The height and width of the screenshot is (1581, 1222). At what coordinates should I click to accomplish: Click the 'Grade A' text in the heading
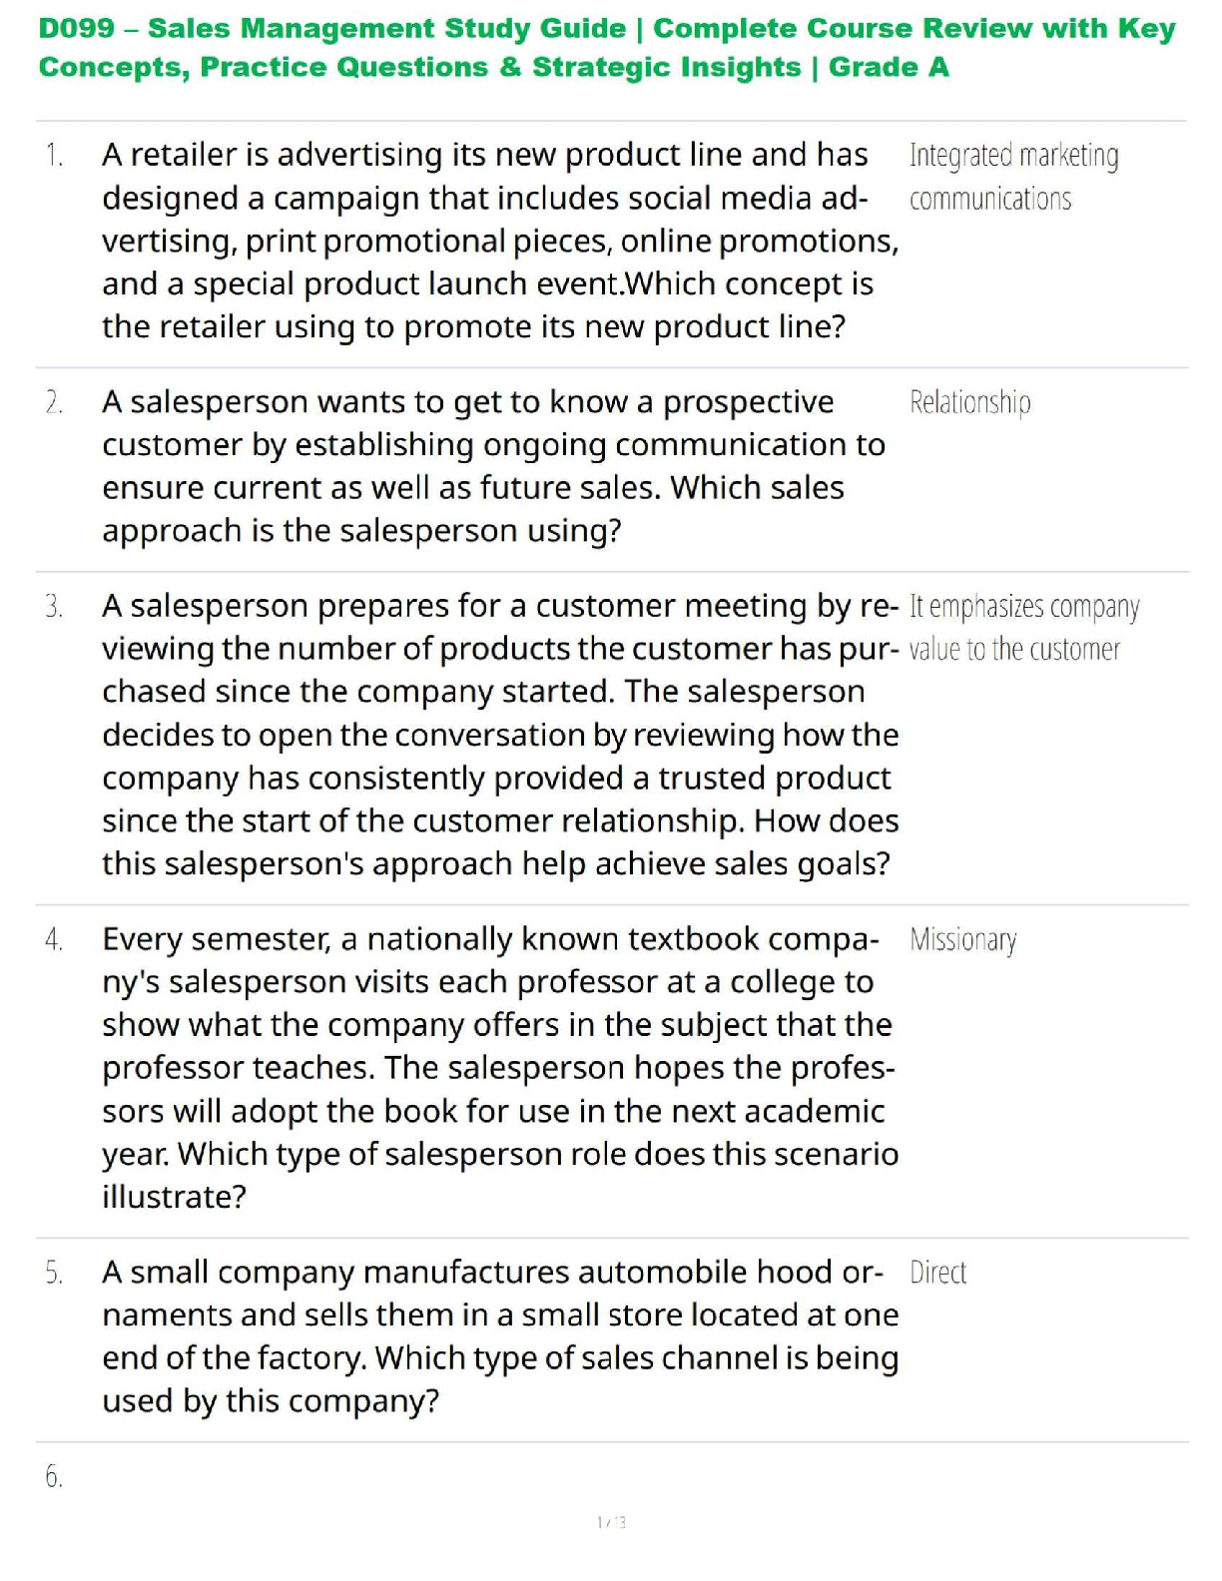[889, 67]
